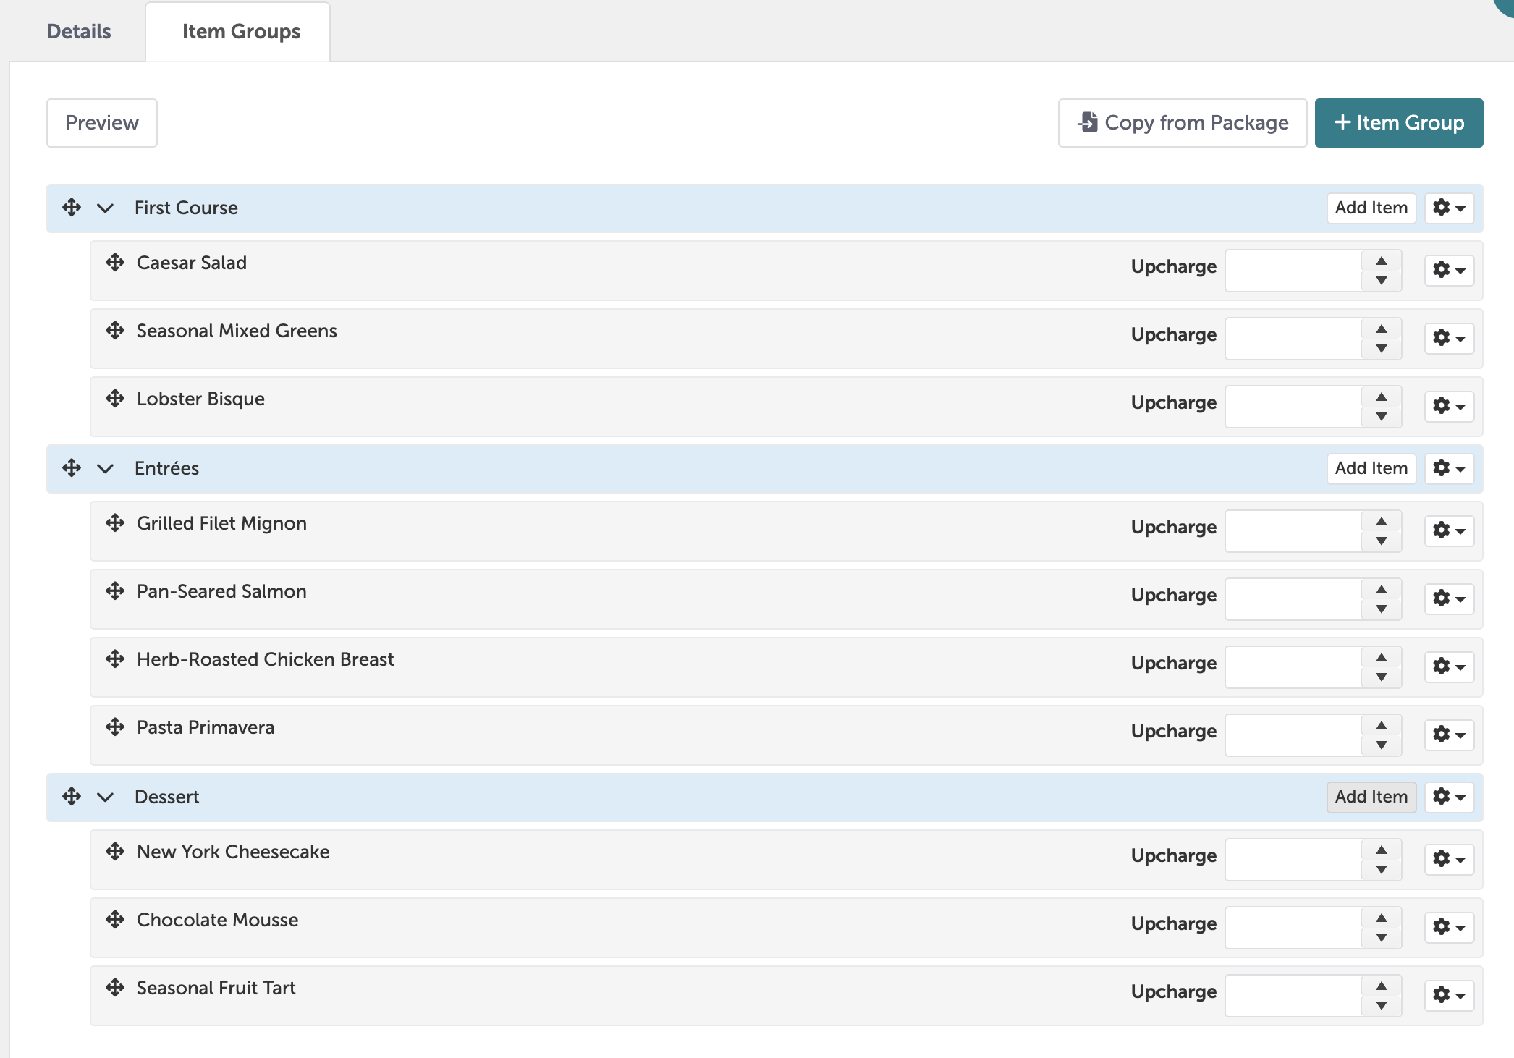The width and height of the screenshot is (1514, 1058).
Task: Click the move handle beside Pan-Seared Salmon
Action: (x=115, y=591)
